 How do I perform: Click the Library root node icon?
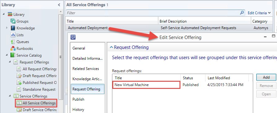pyautogui.click(x=10, y=14)
